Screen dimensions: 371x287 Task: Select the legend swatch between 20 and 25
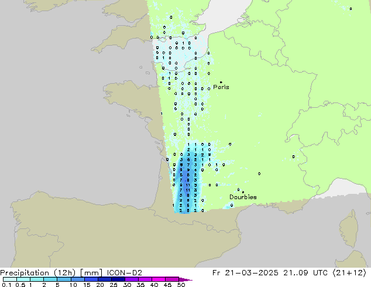tap(105, 279)
